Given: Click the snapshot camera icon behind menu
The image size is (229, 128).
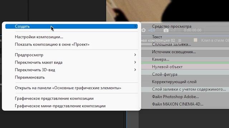Looking at the screenshot, I should click(x=166, y=30).
